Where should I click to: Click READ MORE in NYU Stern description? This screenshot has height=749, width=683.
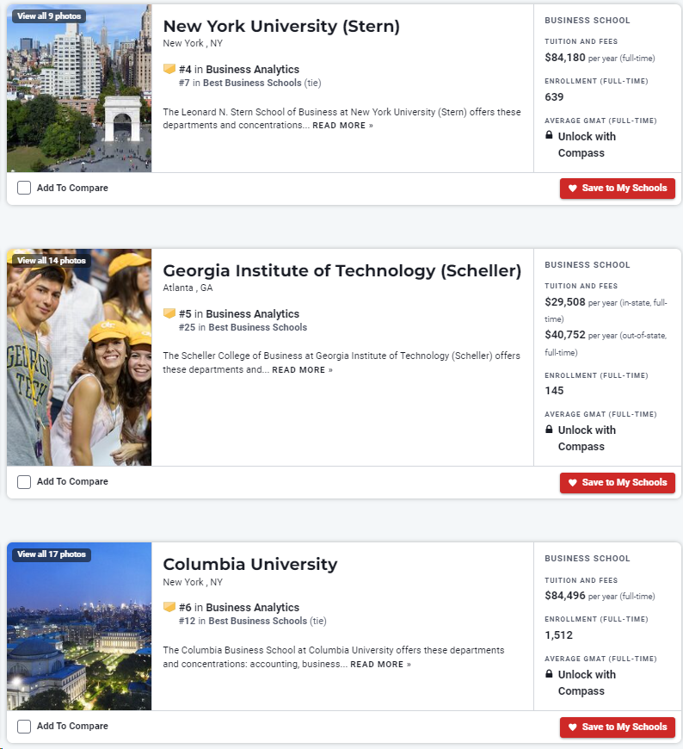click(x=342, y=126)
